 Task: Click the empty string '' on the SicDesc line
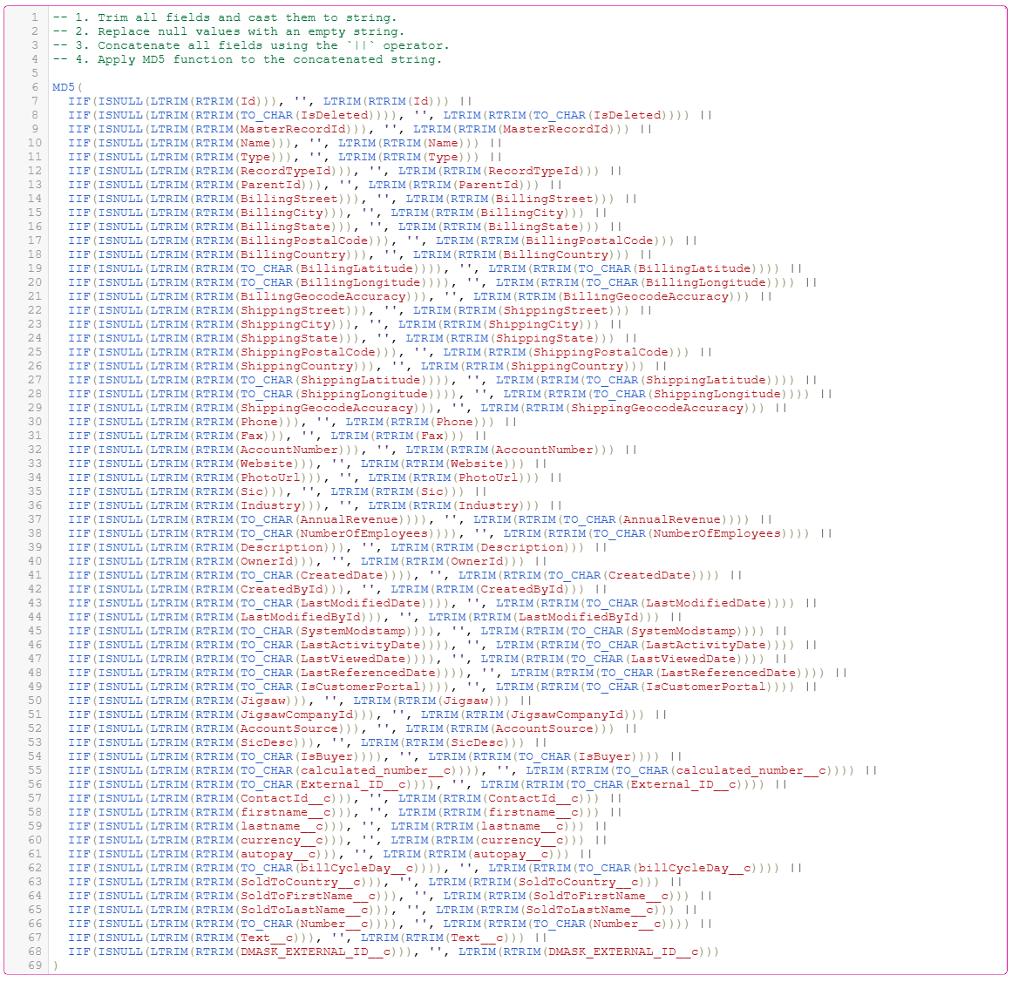pyautogui.click(x=338, y=742)
